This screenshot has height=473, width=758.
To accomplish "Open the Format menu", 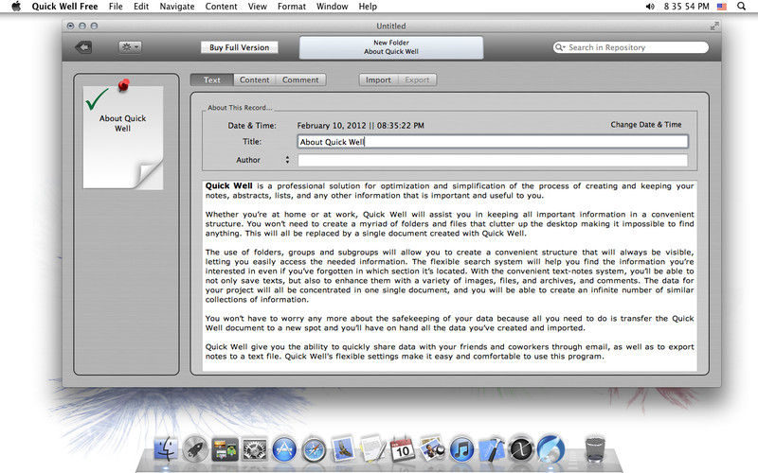I will tap(292, 7).
